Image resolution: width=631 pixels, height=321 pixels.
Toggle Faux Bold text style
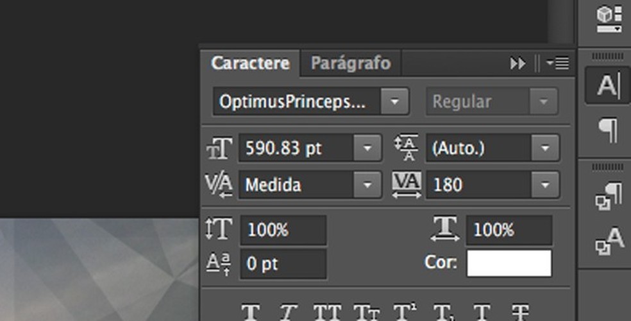coord(251,313)
